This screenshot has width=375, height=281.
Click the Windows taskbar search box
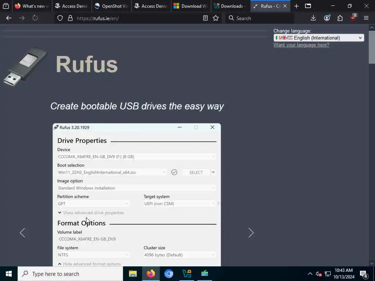click(70, 274)
